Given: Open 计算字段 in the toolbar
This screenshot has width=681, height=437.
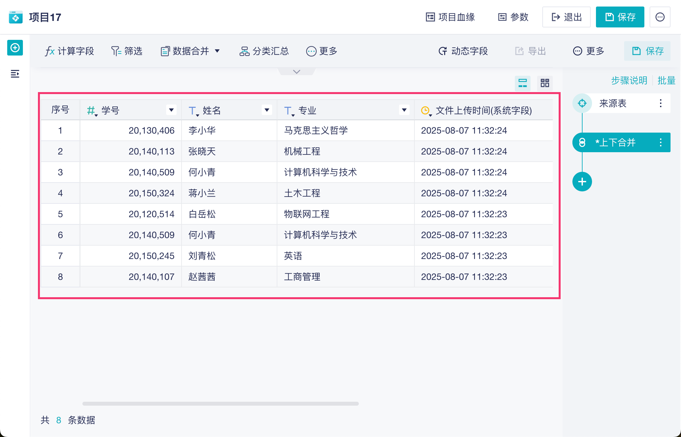Looking at the screenshot, I should click(70, 51).
